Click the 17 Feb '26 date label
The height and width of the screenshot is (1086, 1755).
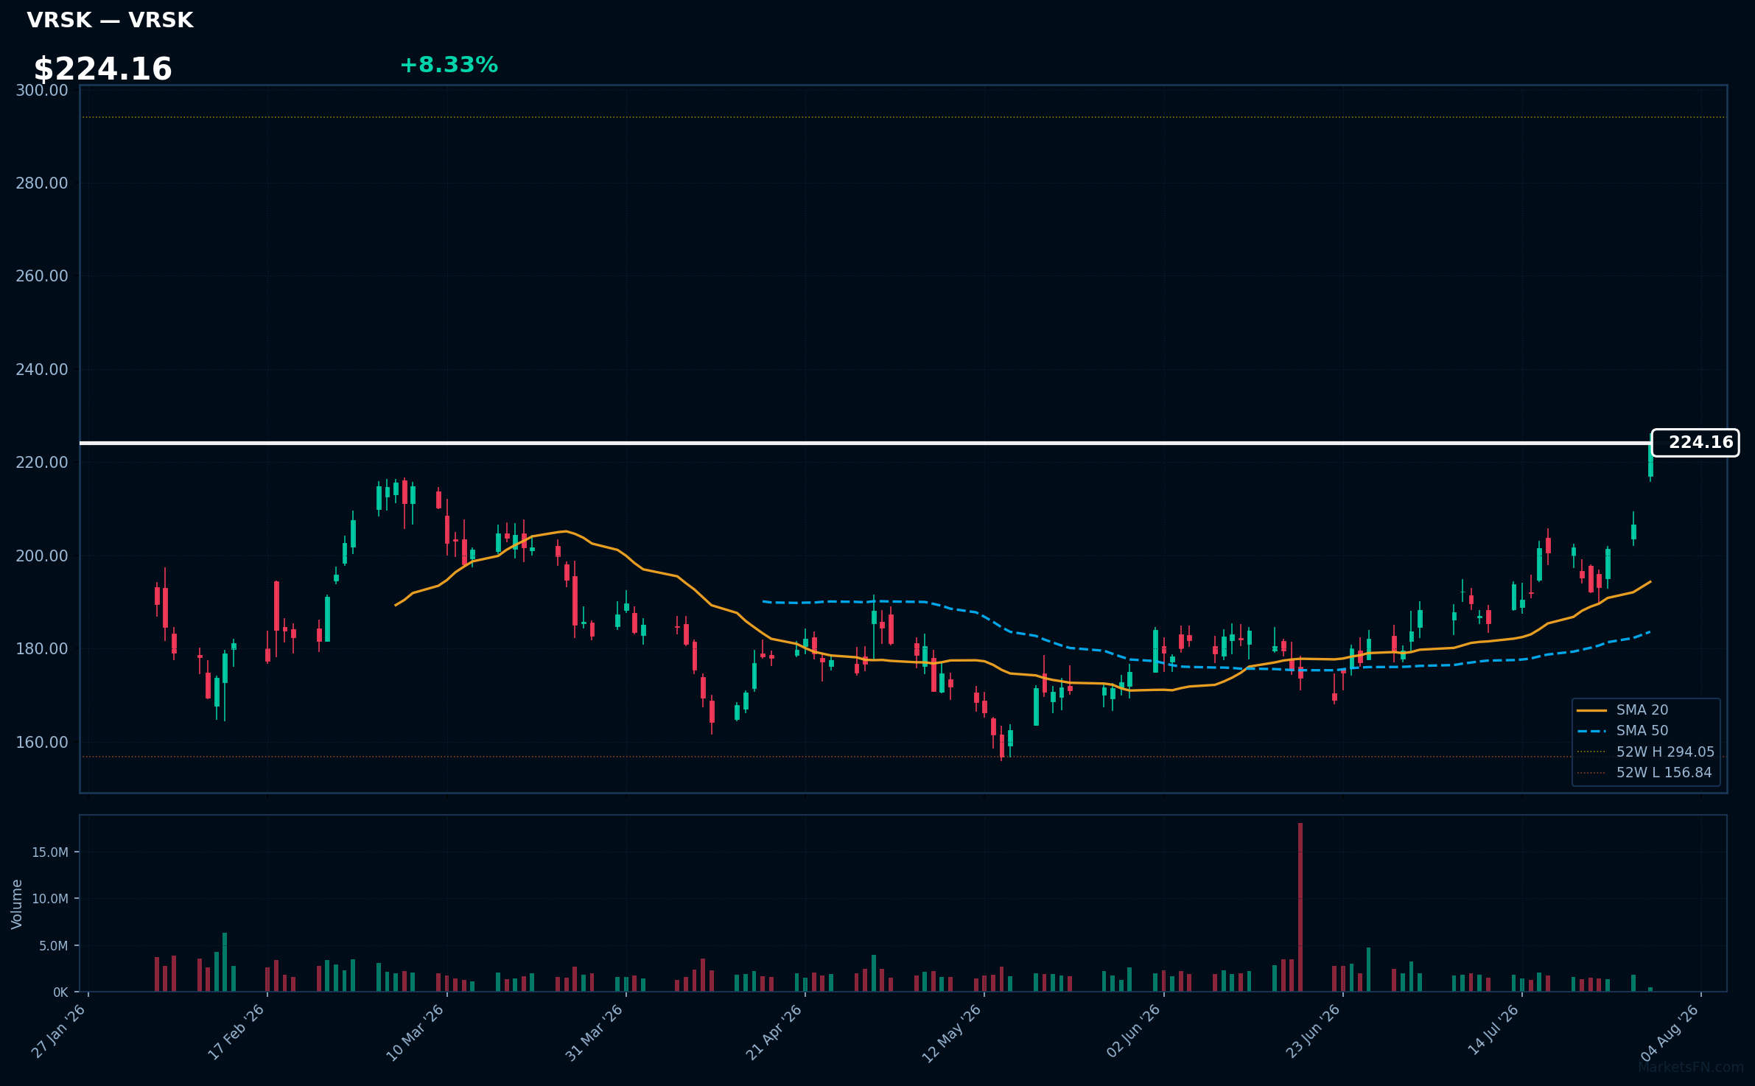coord(237,1031)
